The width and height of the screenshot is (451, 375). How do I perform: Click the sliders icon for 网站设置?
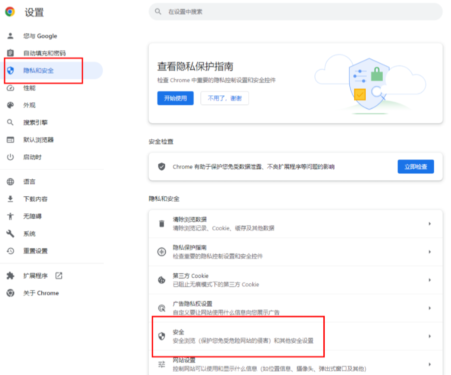[x=162, y=365]
